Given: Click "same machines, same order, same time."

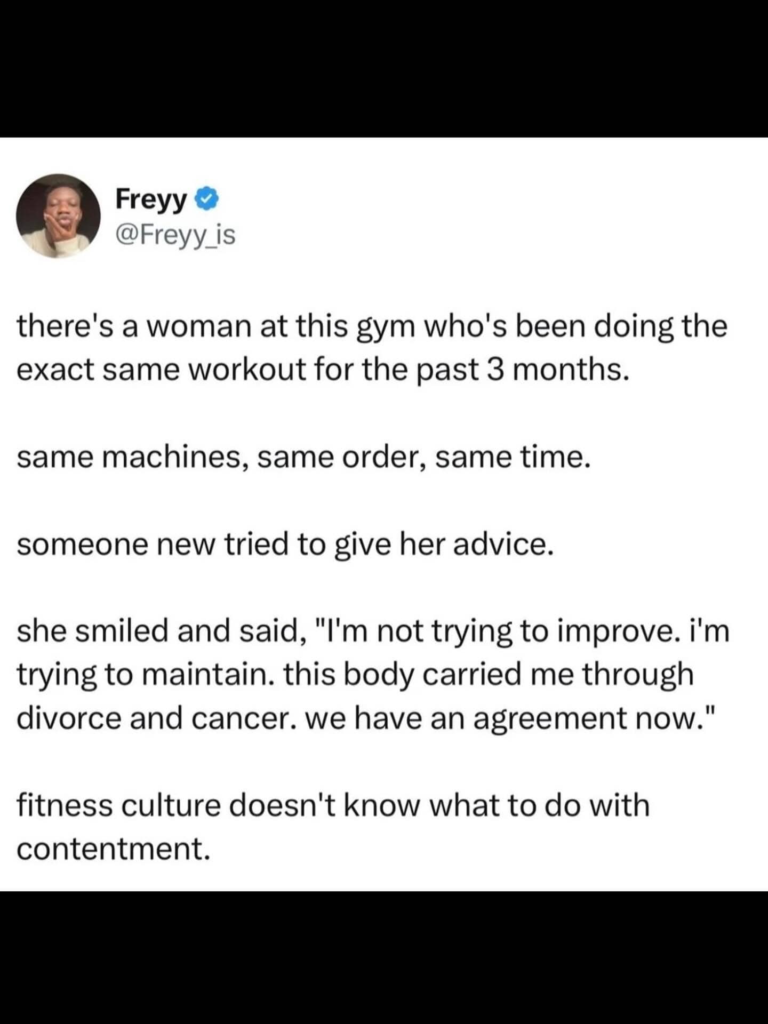Looking at the screenshot, I should [303, 458].
